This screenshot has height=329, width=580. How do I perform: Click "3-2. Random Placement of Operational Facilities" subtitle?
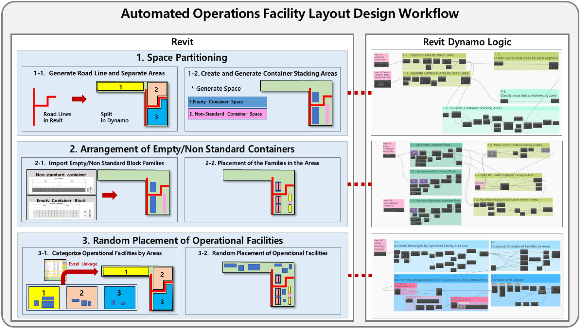click(263, 253)
